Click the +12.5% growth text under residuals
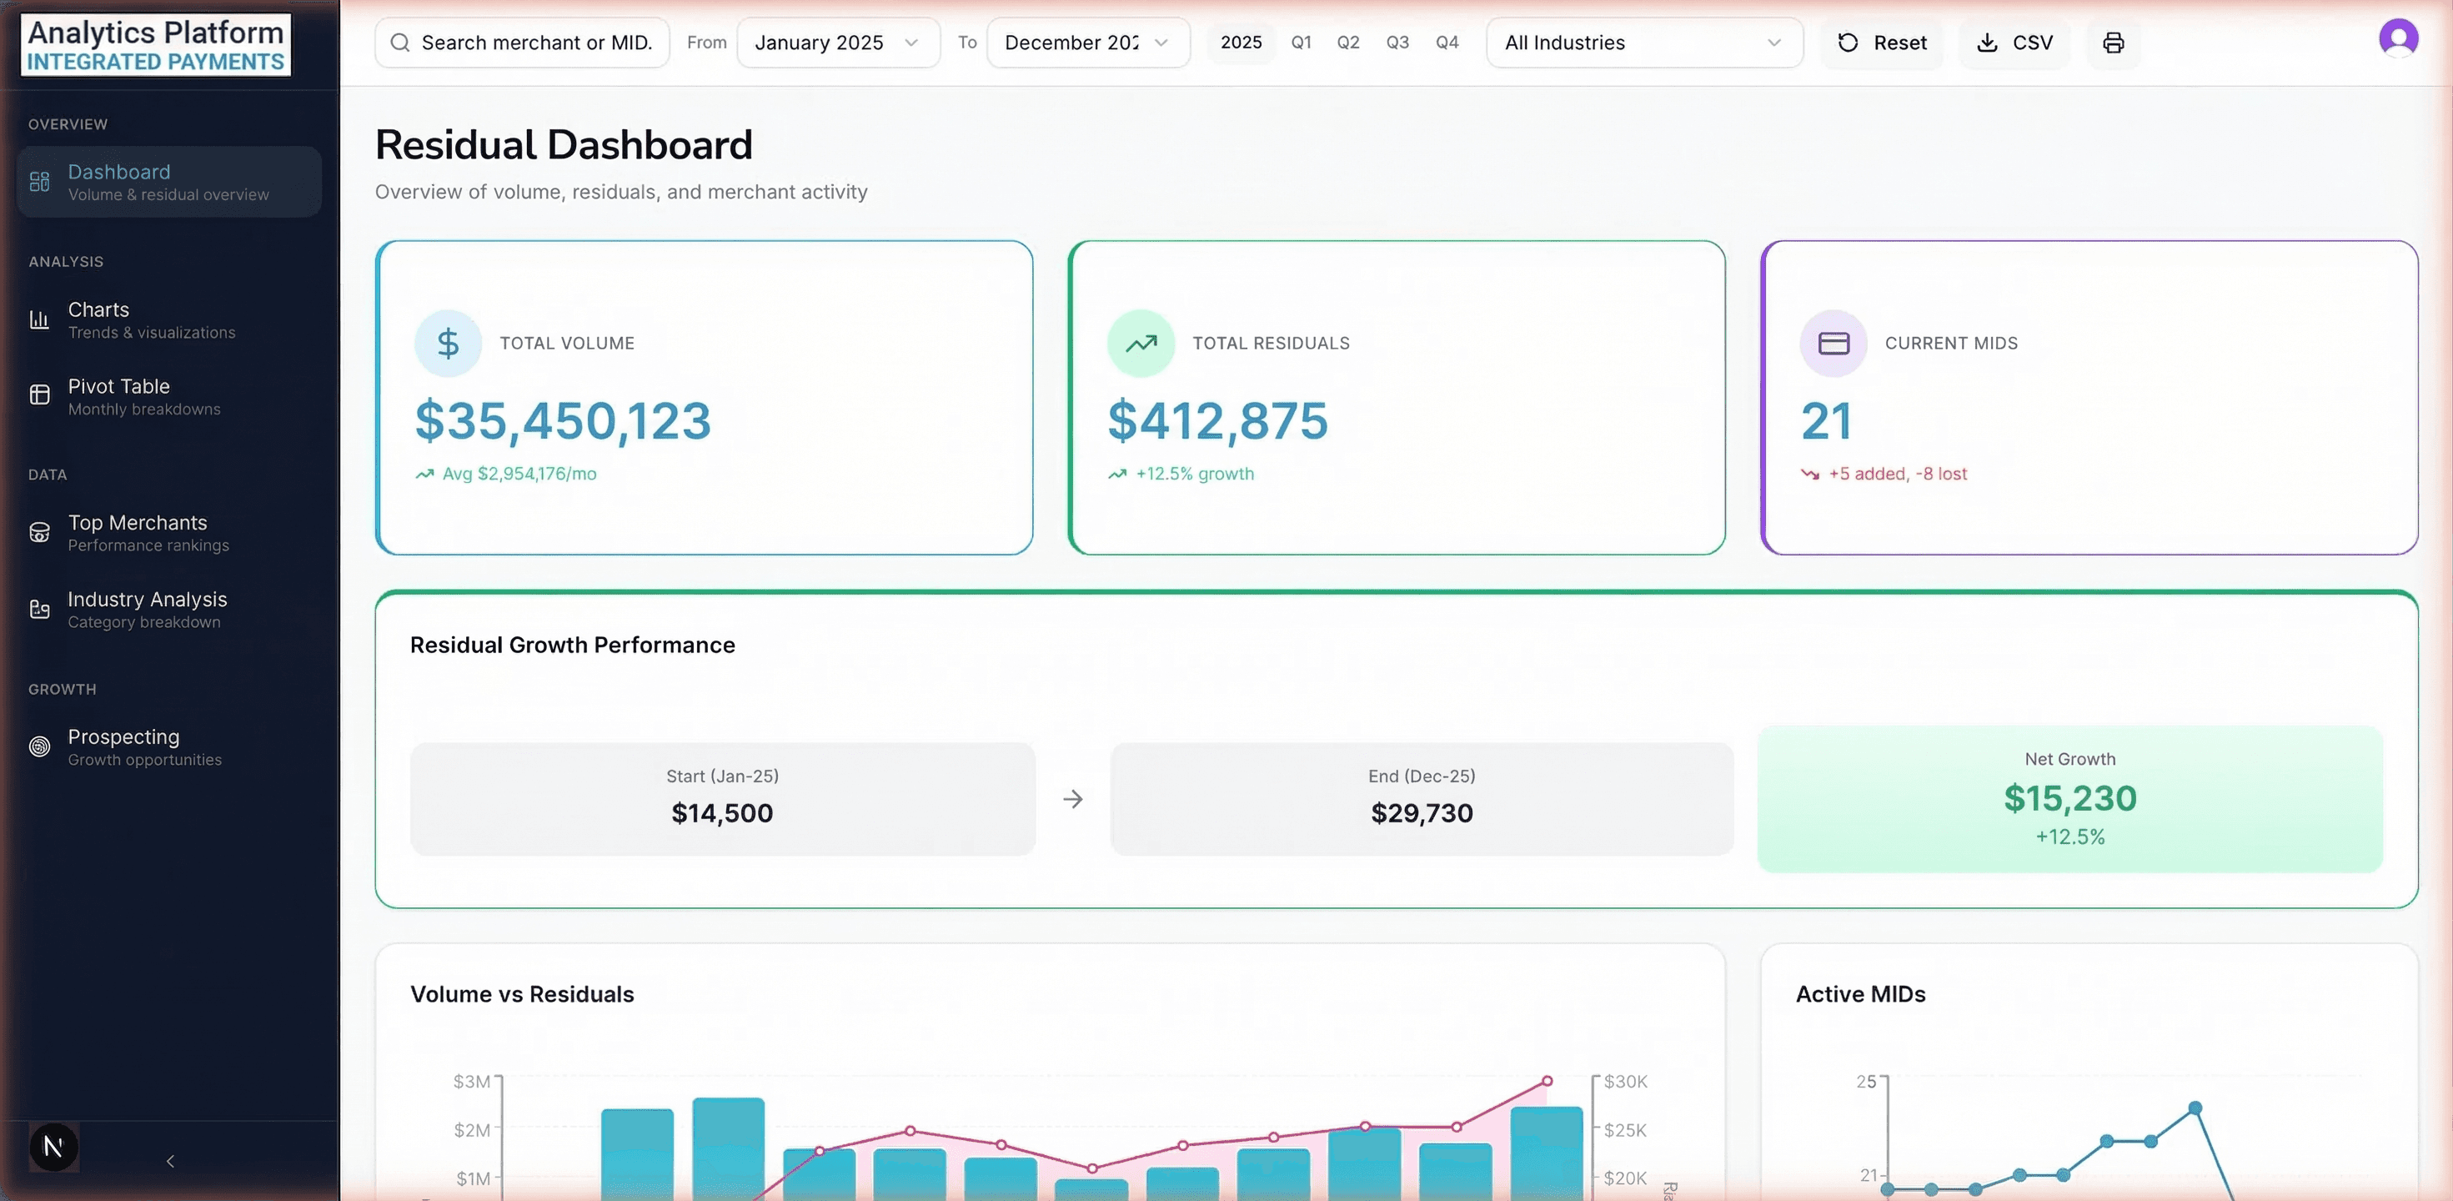This screenshot has height=1201, width=2453. coord(1194,474)
